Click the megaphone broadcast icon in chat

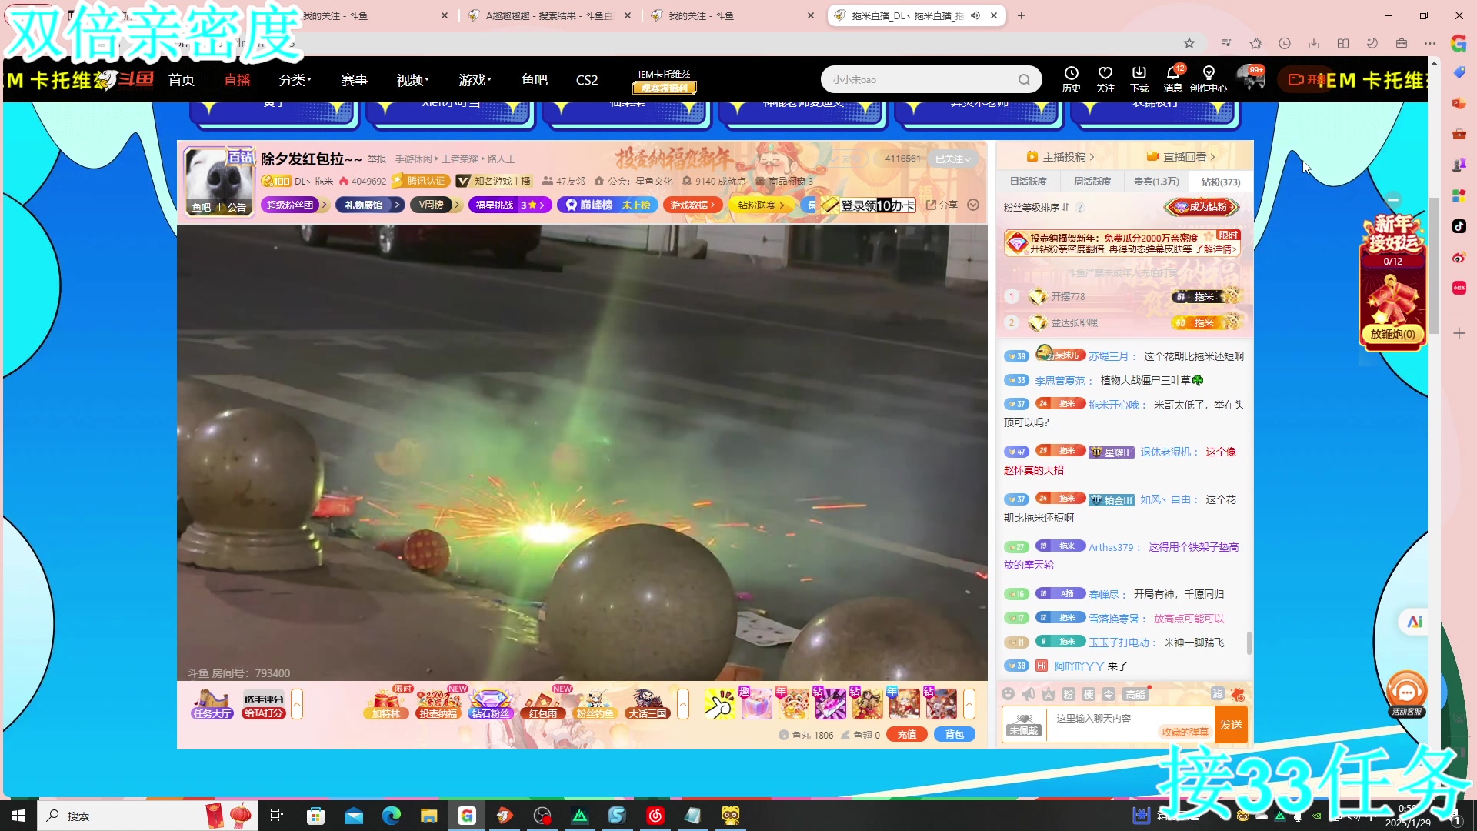(1028, 694)
